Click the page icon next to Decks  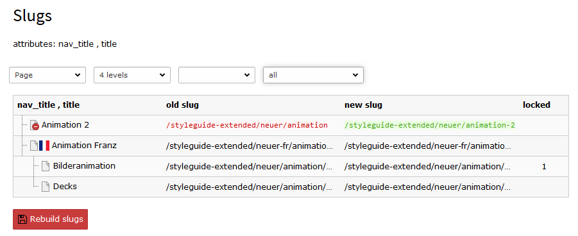pos(46,187)
